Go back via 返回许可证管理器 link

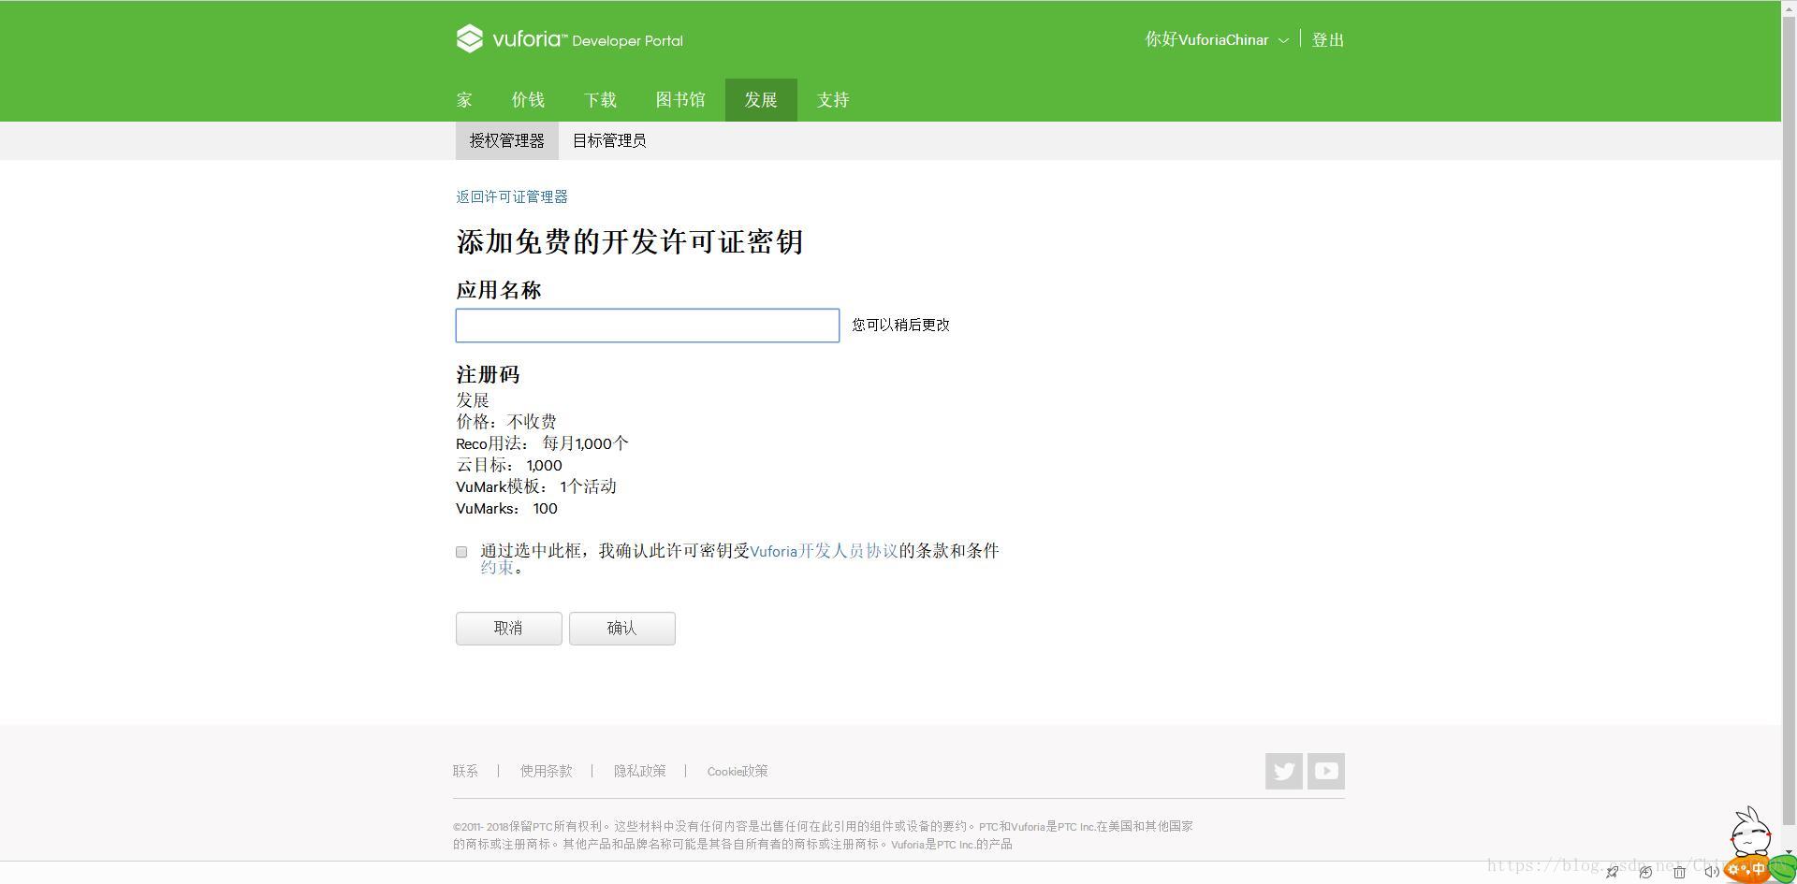512,196
